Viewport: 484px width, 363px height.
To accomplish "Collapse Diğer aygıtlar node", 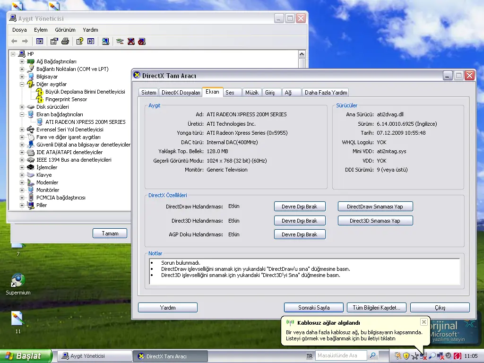I will [22, 84].
